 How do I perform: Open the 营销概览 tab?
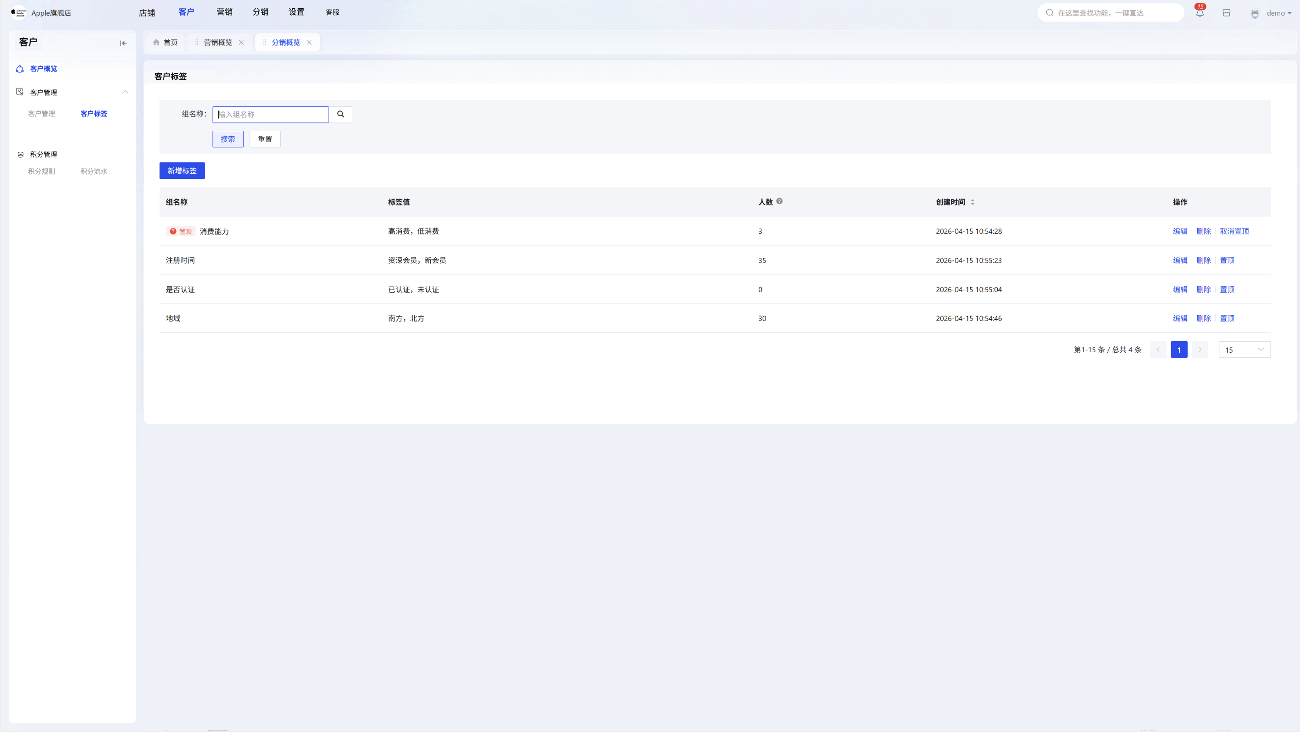coord(218,42)
